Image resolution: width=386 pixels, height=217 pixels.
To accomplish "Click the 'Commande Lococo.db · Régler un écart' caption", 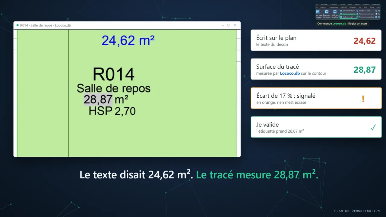I will click(342, 24).
